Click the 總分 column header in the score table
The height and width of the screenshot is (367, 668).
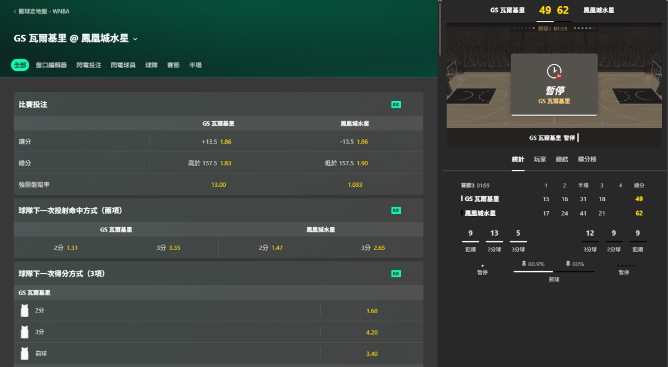[638, 186]
